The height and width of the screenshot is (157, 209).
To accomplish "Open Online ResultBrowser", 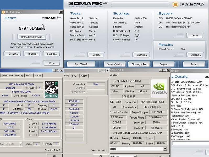I will tap(32, 37).
